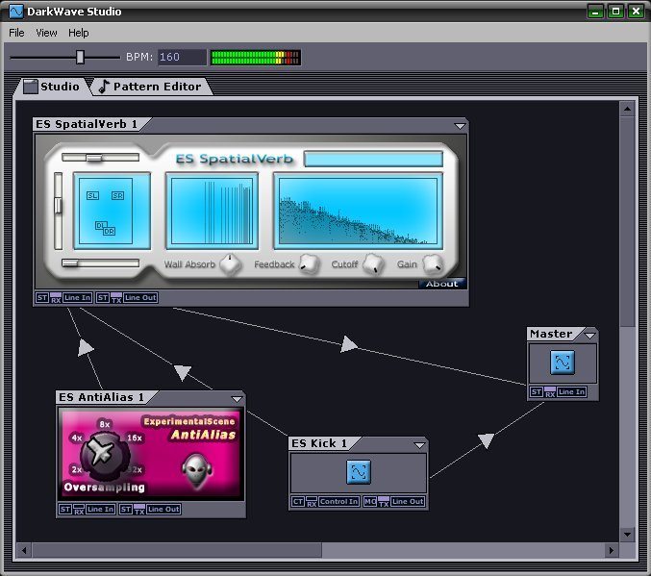Click the Master Line In RX connector
The height and width of the screenshot is (576, 651).
click(550, 392)
